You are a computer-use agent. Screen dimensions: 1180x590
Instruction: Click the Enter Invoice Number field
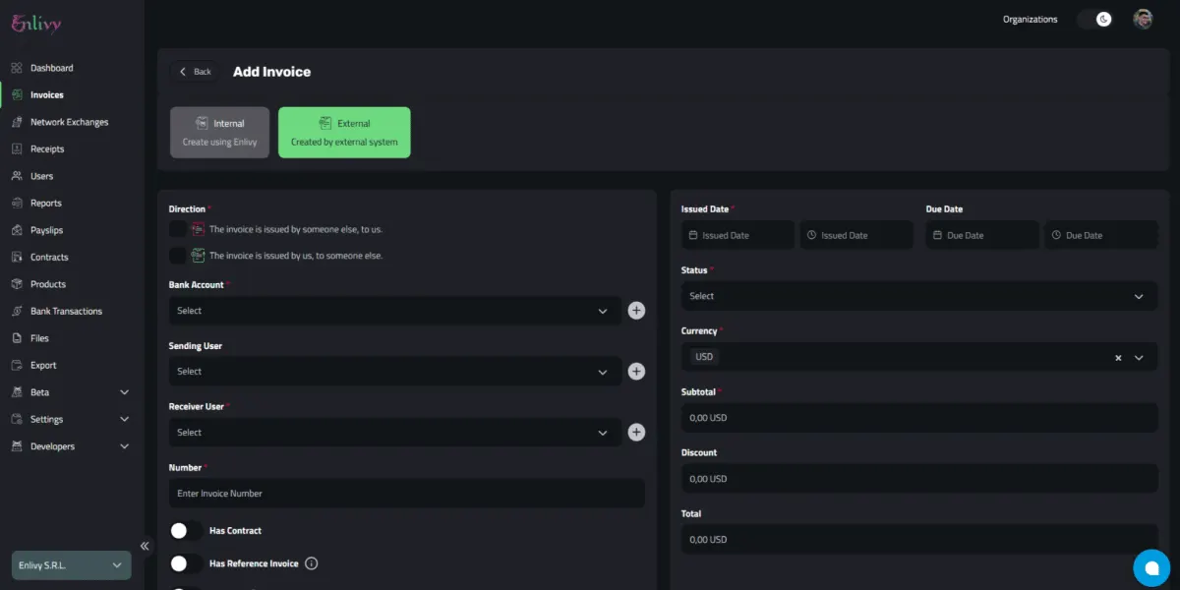(x=407, y=494)
